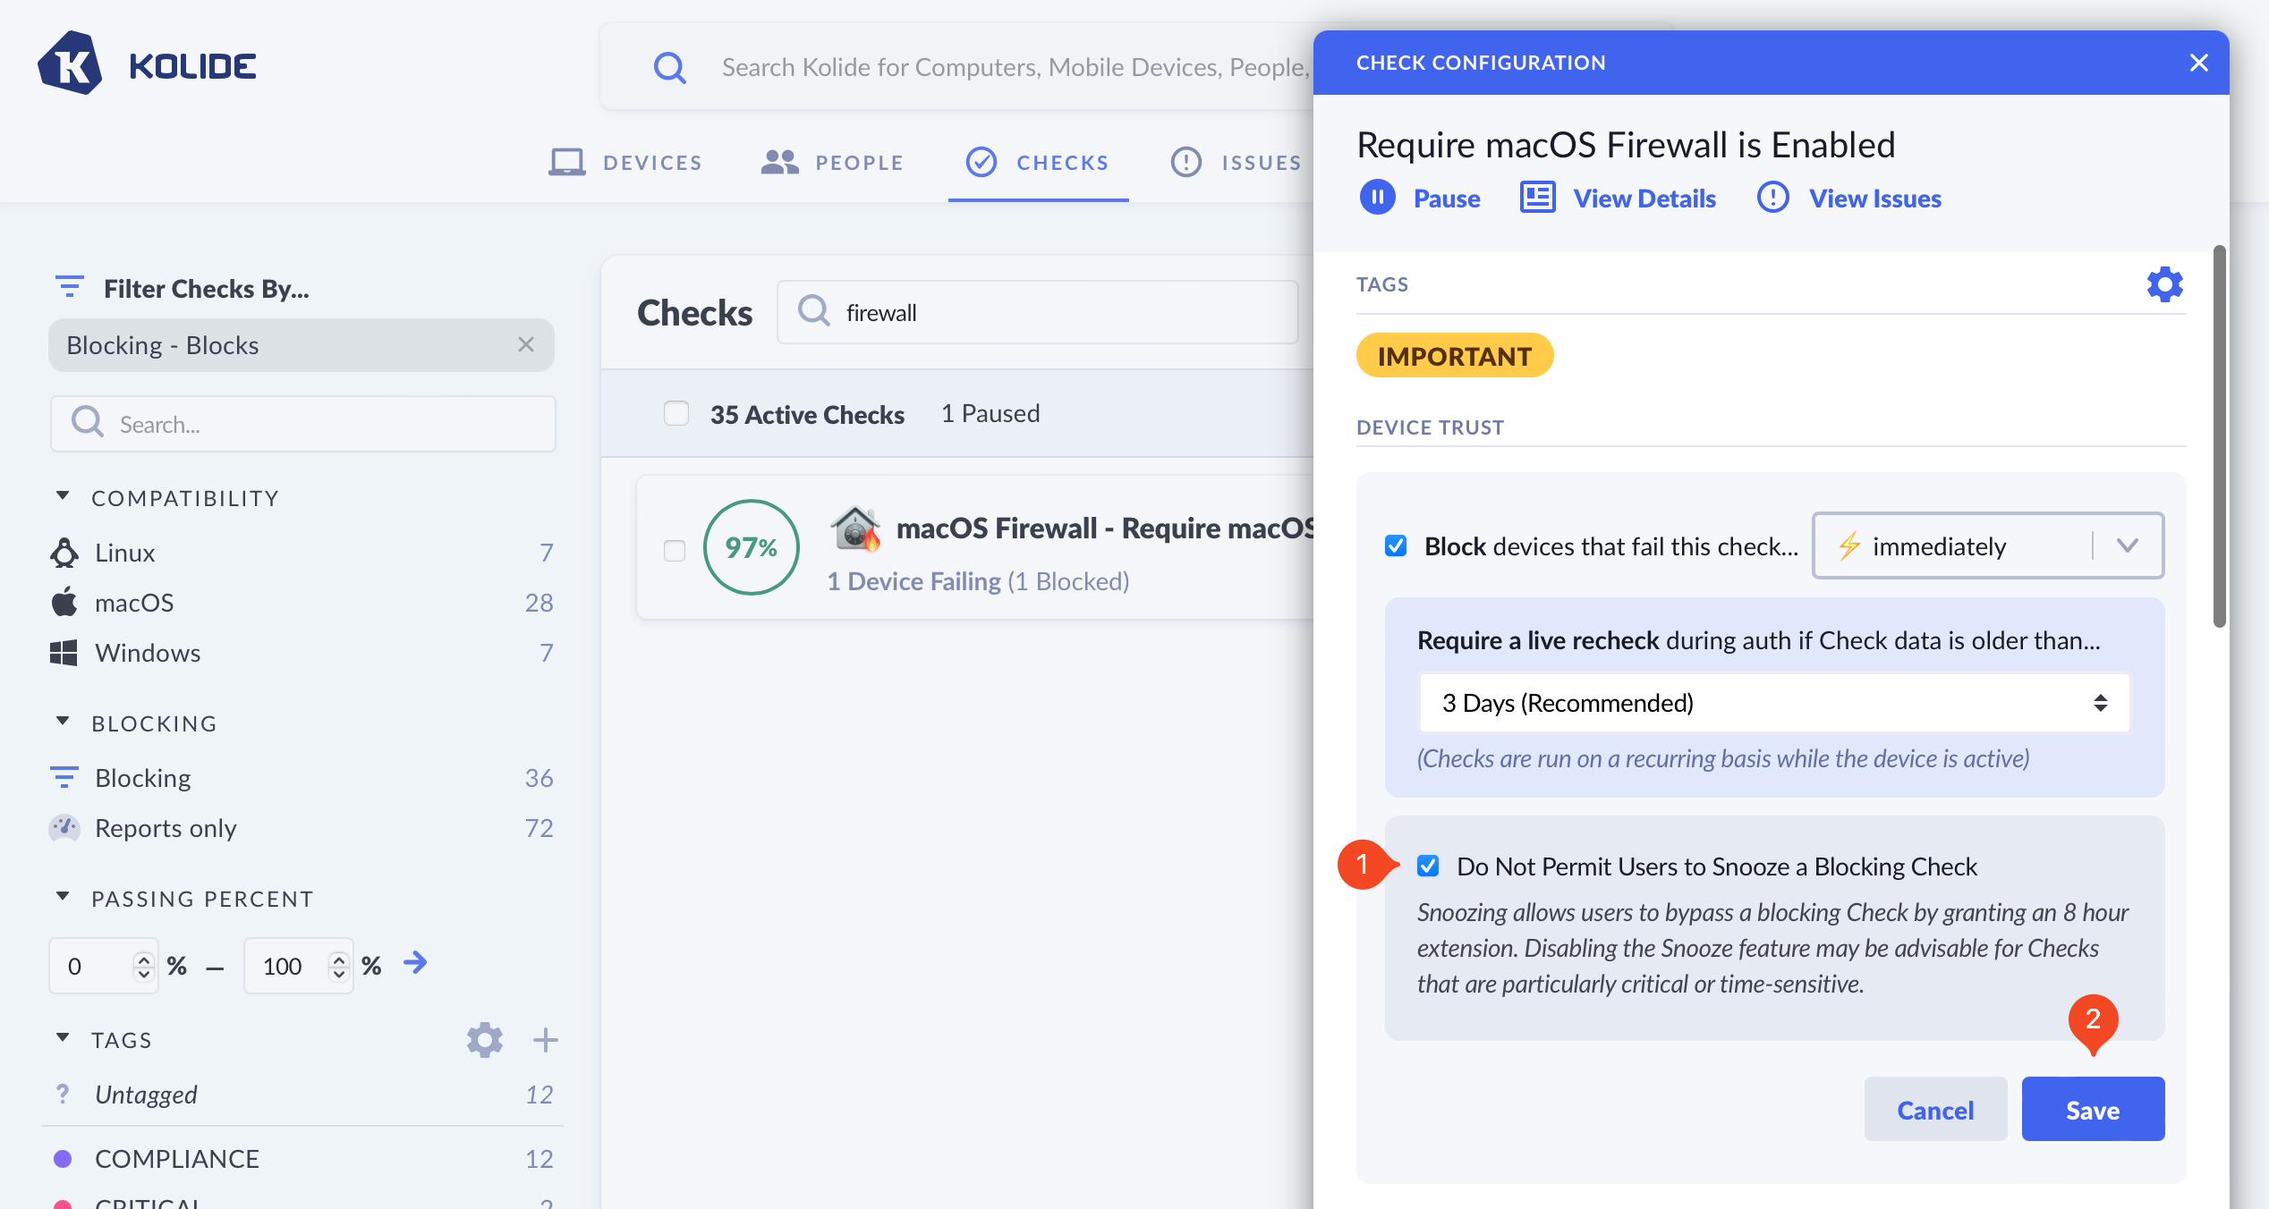2269x1209 pixels.
Task: Select all 35 Active Checks checkbox
Action: click(676, 413)
